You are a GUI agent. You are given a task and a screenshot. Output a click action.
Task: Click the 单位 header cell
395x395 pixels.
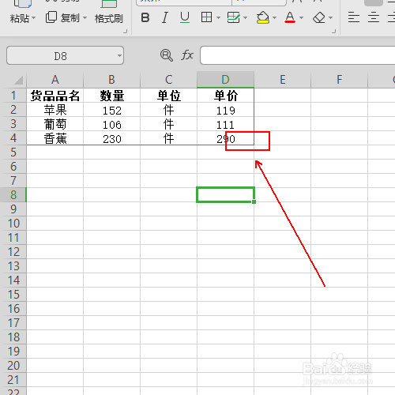[168, 96]
